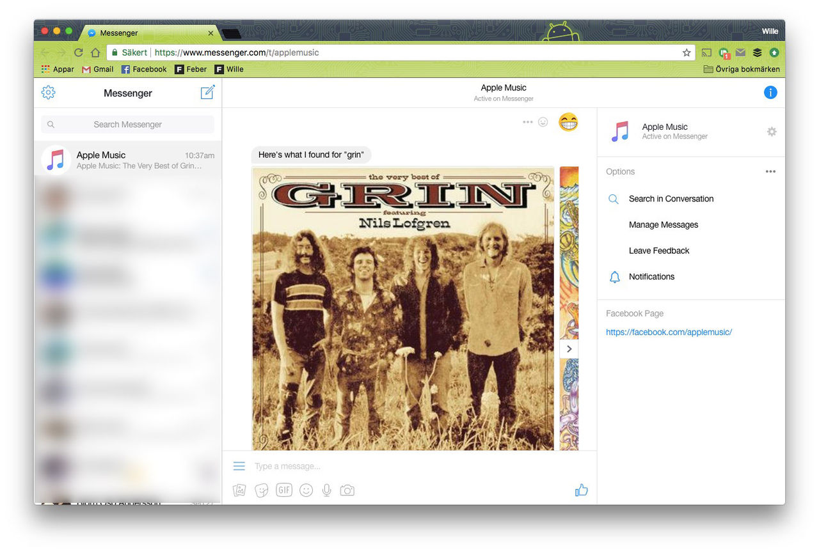Click the address bar URL

pyautogui.click(x=237, y=52)
